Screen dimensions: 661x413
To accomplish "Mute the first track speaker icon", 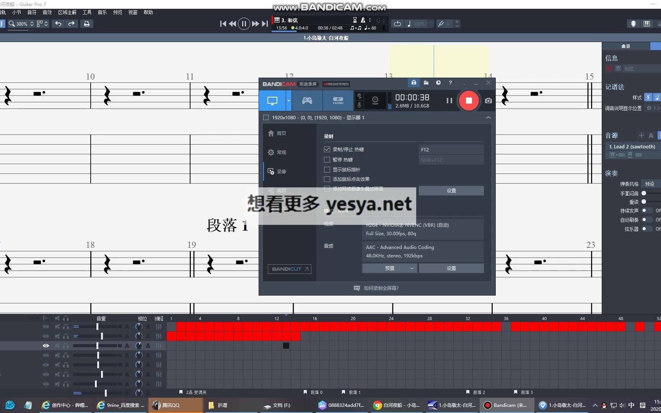I will (x=57, y=327).
